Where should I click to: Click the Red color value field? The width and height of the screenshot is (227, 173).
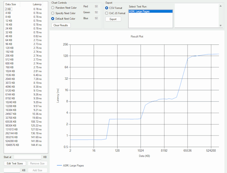[96, 6]
